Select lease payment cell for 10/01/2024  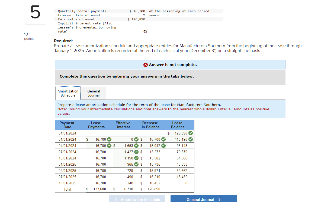pyautogui.click(x=99, y=158)
